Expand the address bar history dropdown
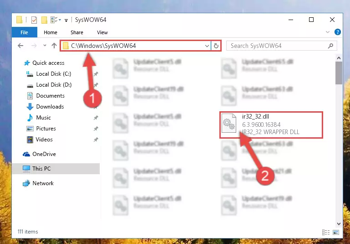The image size is (350, 244). tap(207, 46)
